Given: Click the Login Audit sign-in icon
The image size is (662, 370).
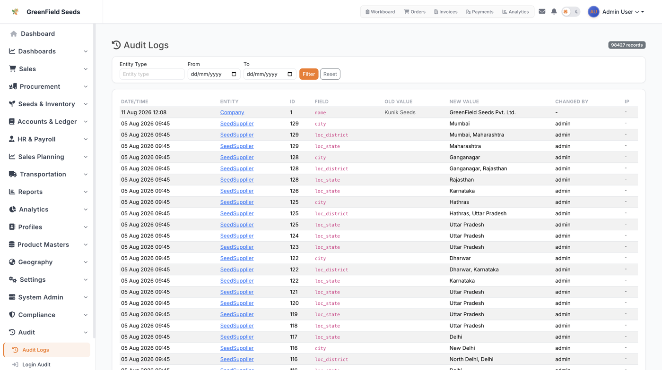Looking at the screenshot, I should [15, 364].
